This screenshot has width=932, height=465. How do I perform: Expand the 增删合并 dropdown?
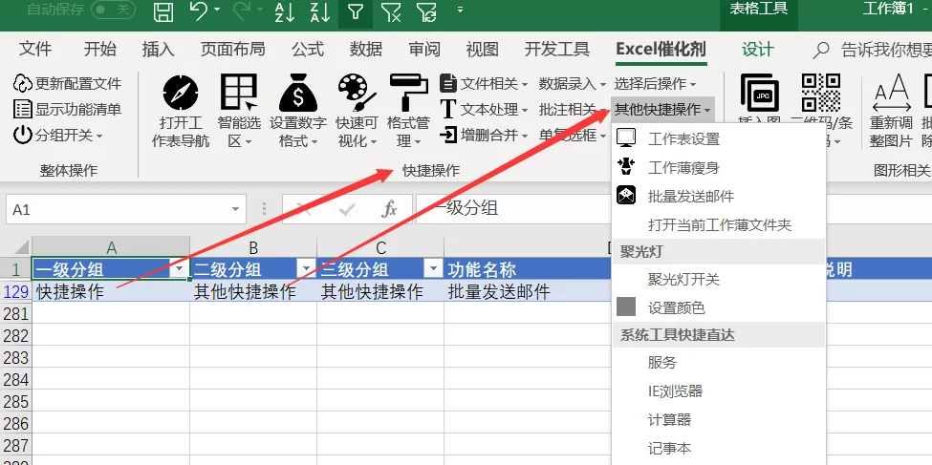coord(485,136)
